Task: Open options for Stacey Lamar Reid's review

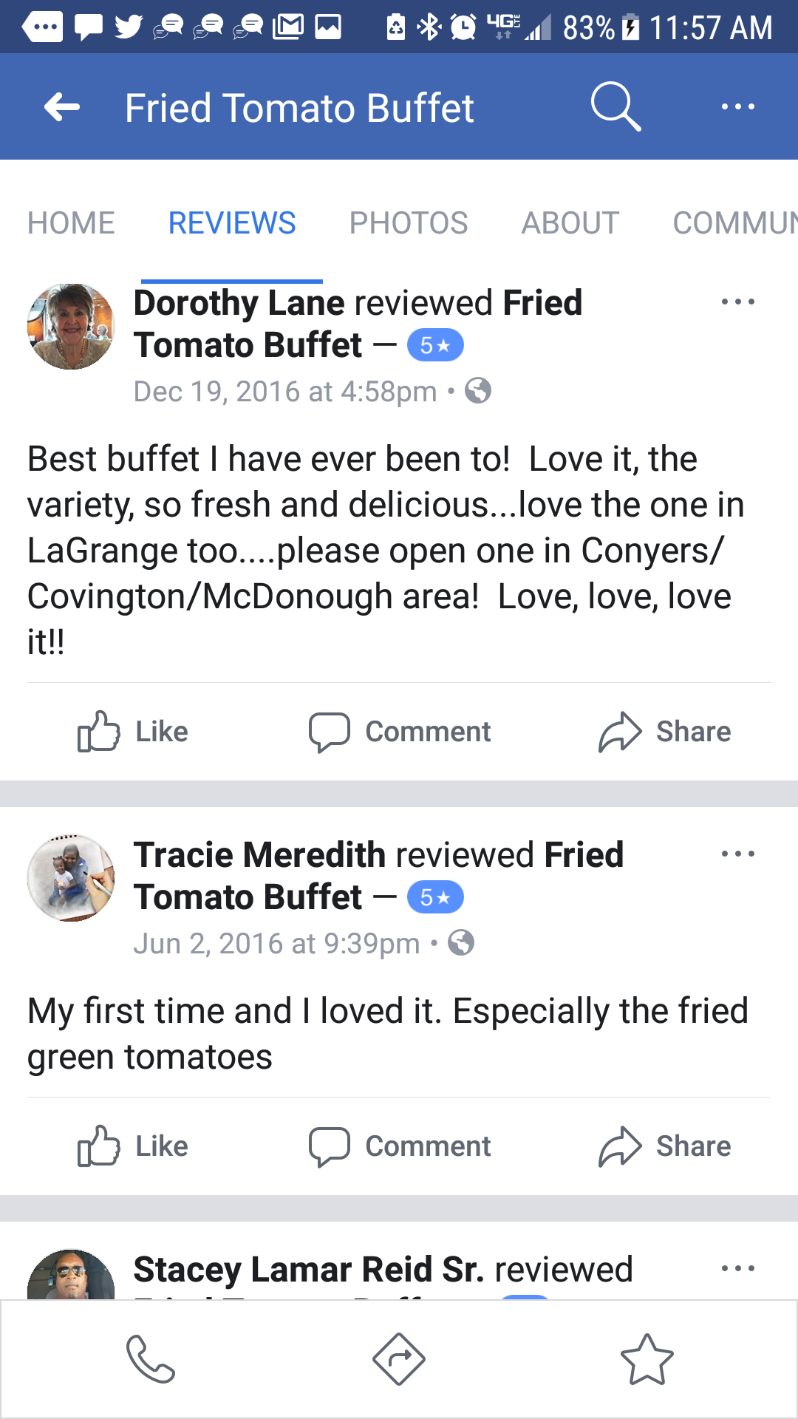Action: click(737, 1268)
